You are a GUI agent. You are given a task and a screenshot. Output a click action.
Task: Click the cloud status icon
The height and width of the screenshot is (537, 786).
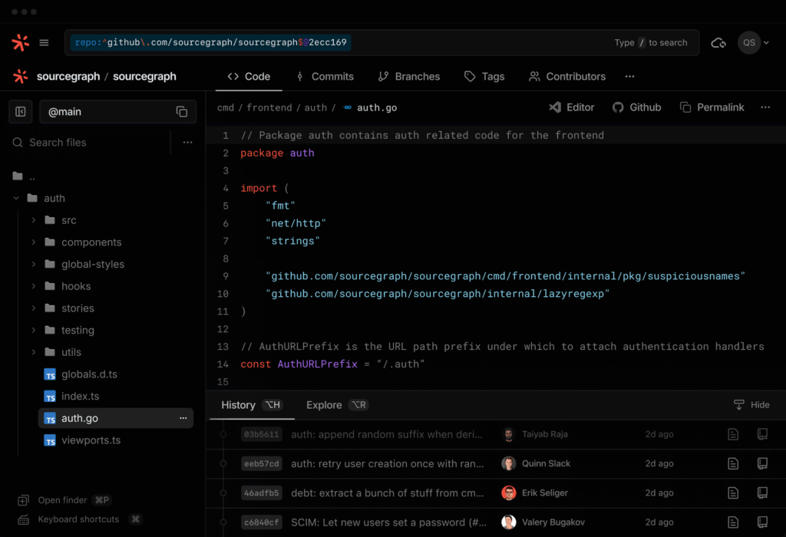coord(718,43)
